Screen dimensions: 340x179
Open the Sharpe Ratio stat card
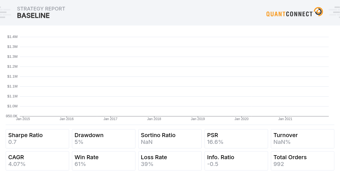pos(37,138)
